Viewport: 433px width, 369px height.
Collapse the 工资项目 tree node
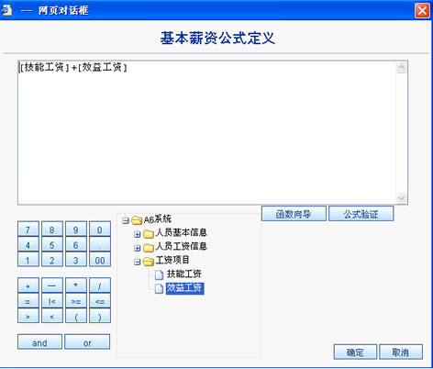pyautogui.click(x=138, y=262)
